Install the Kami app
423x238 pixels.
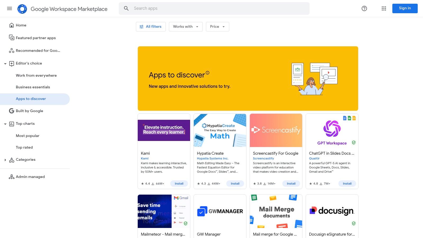179,183
